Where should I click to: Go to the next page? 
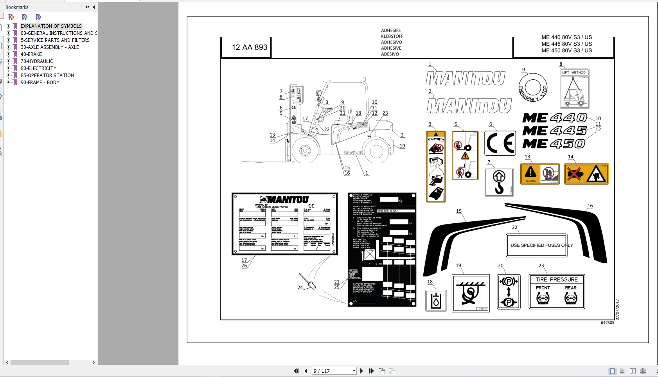[x=361, y=371]
